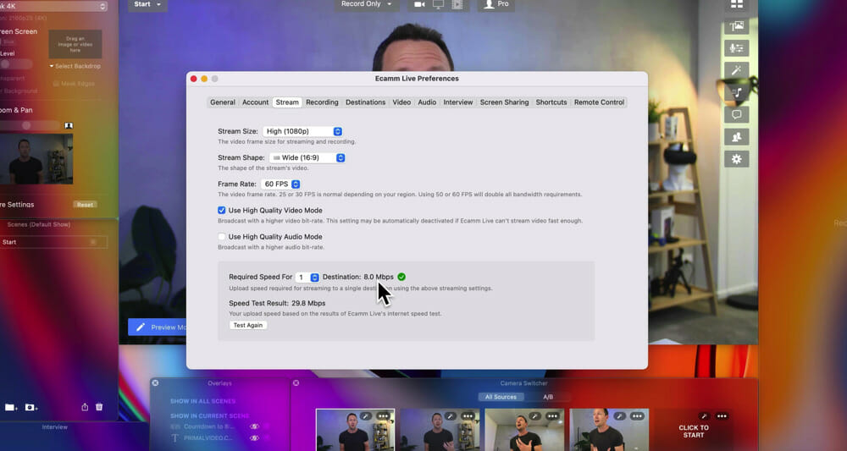Switch to Recording preferences tab
The height and width of the screenshot is (451, 847).
(x=322, y=102)
